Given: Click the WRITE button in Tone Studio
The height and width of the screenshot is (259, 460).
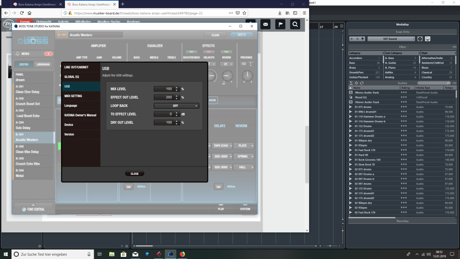Looking at the screenshot, I should coord(241,35).
